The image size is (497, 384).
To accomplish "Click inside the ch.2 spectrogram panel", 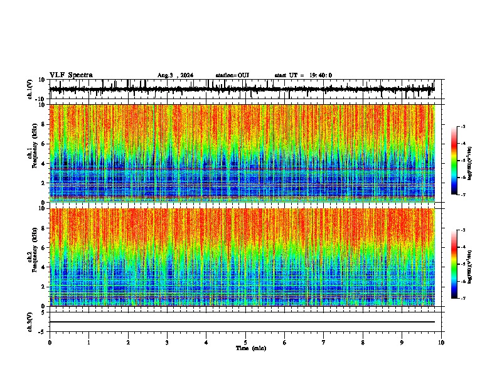I will (x=242, y=257).
